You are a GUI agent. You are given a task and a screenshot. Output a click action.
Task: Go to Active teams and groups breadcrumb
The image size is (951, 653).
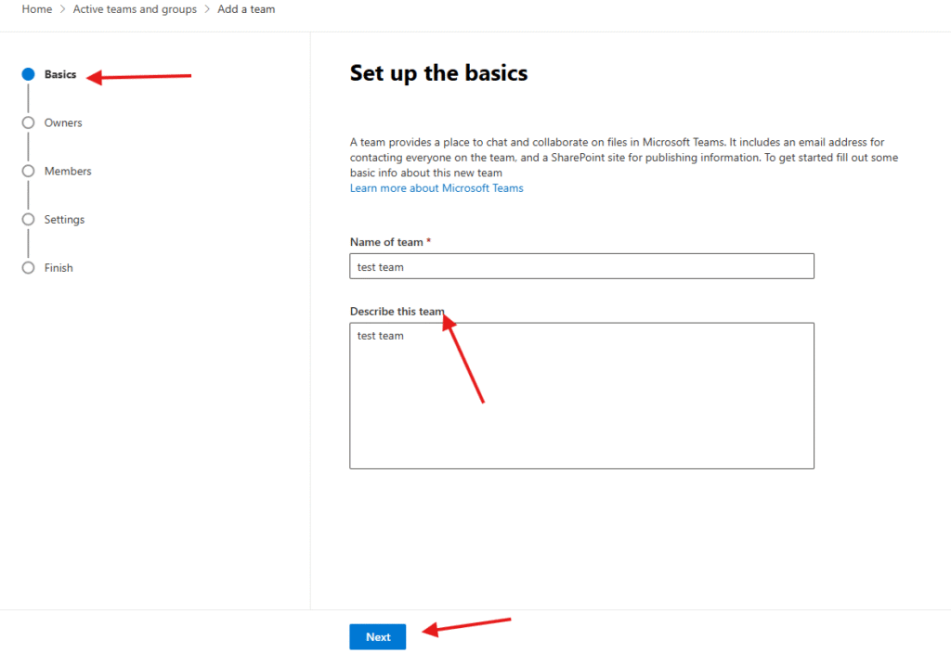tap(135, 9)
